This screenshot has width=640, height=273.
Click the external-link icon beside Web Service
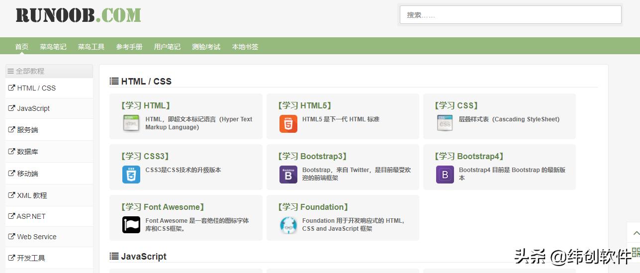tap(12, 236)
